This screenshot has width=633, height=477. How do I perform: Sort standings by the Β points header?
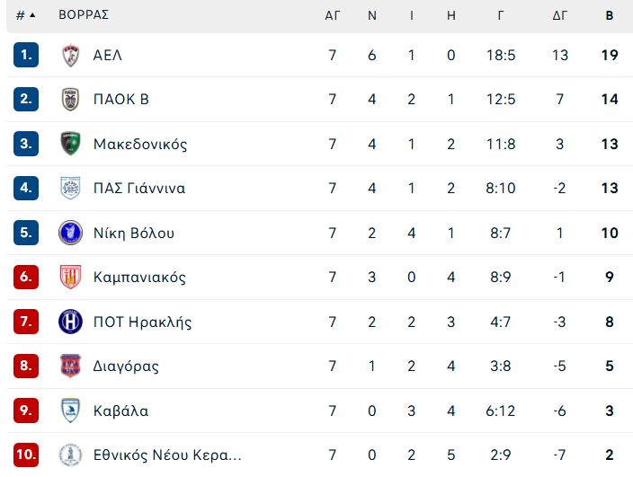point(610,16)
